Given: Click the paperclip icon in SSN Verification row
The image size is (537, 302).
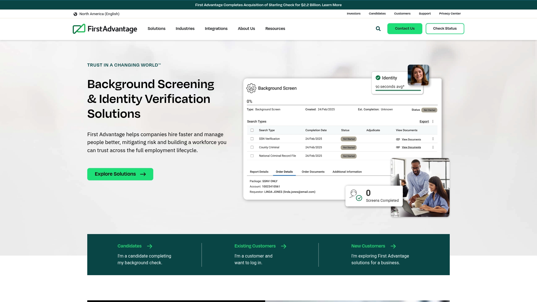Looking at the screenshot, I should coord(398,139).
